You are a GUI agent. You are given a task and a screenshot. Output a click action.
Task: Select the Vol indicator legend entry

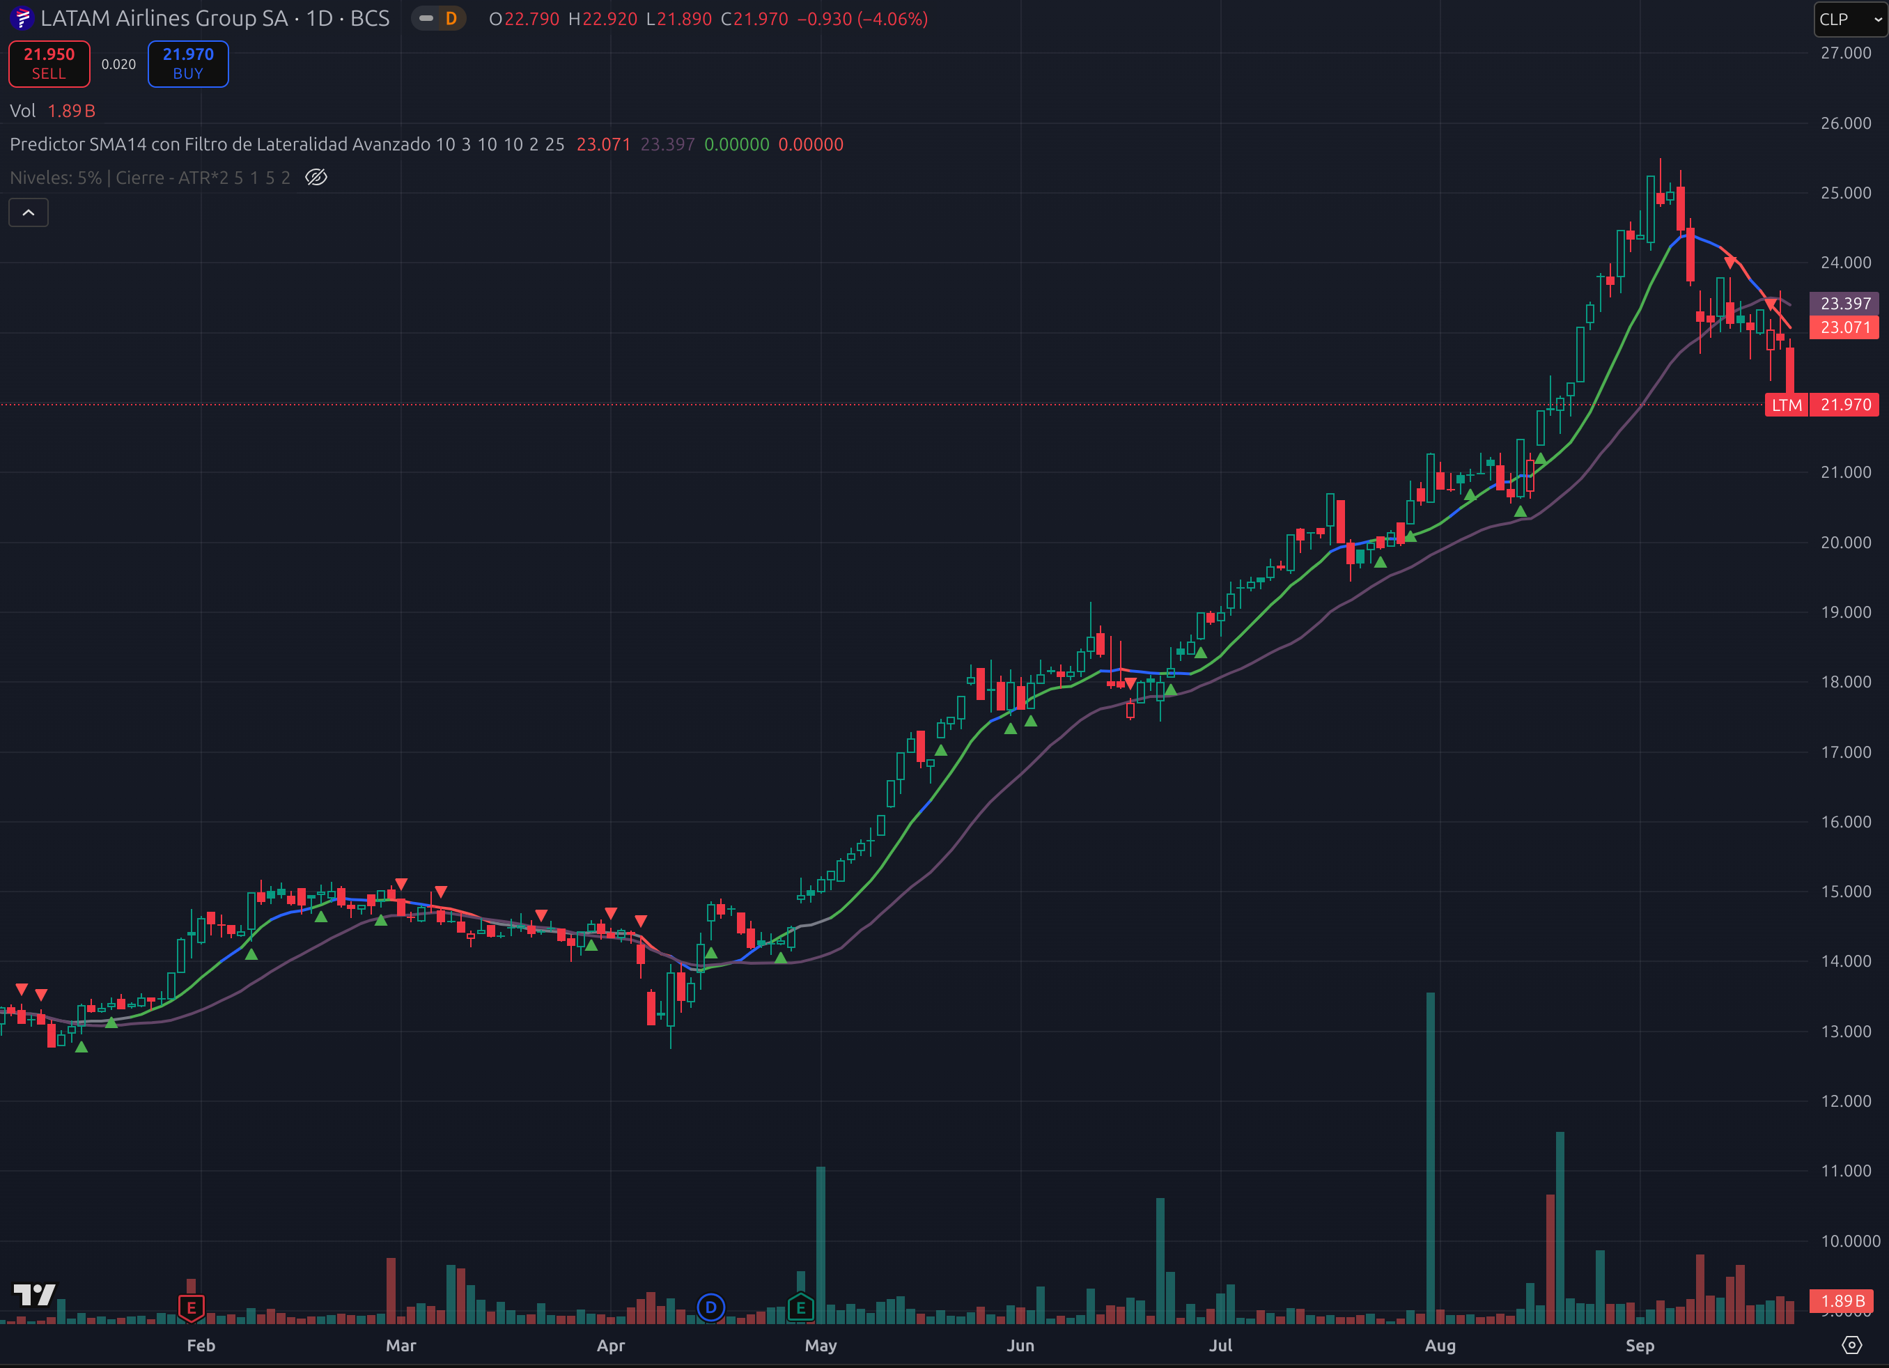coord(22,111)
